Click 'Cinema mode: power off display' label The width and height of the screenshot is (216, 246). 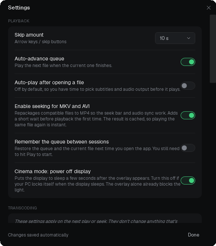click(53, 171)
